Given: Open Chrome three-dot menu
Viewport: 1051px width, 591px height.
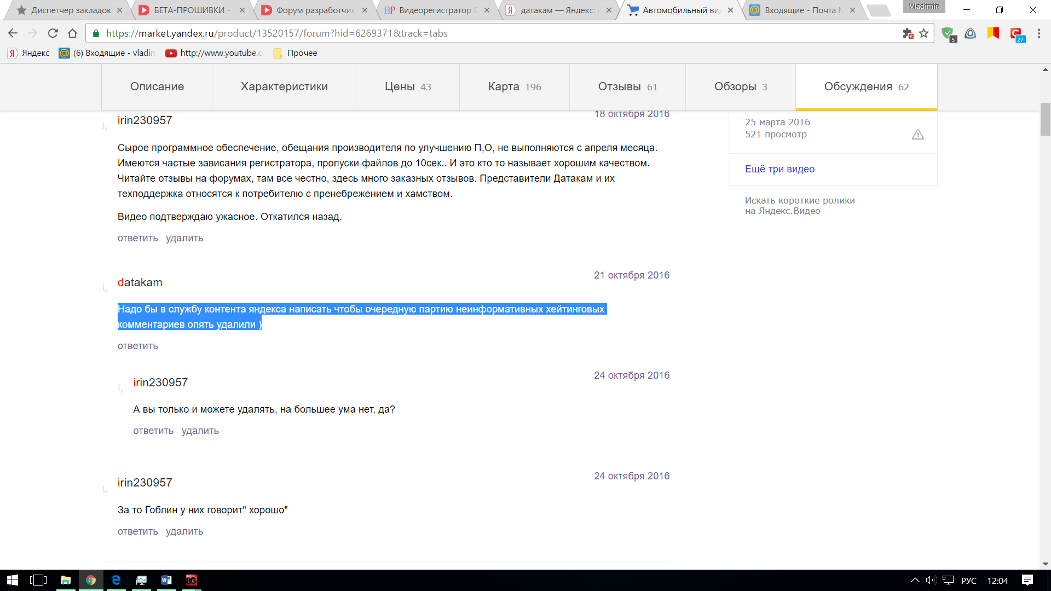Looking at the screenshot, I should click(1038, 33).
